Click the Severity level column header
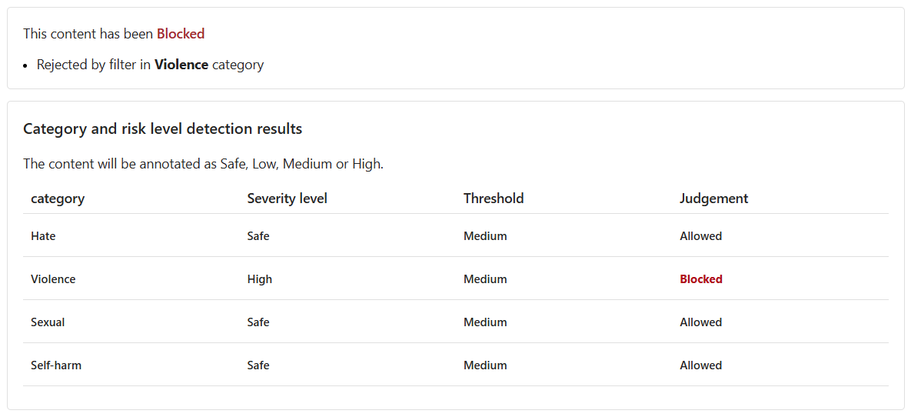 coord(287,198)
